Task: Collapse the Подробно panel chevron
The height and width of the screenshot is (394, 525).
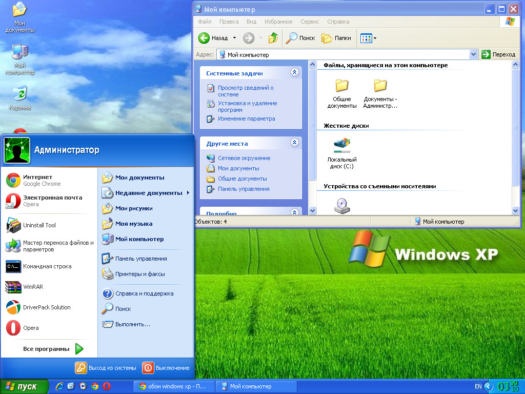Action: pyautogui.click(x=295, y=212)
